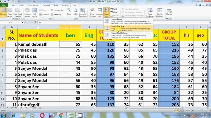211x118 pixels.
Task: Open Switch Windows dropdown
Action: tap(160, 12)
